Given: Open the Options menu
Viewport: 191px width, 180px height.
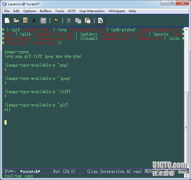Looking at the screenshot, I should [x=30, y=11].
